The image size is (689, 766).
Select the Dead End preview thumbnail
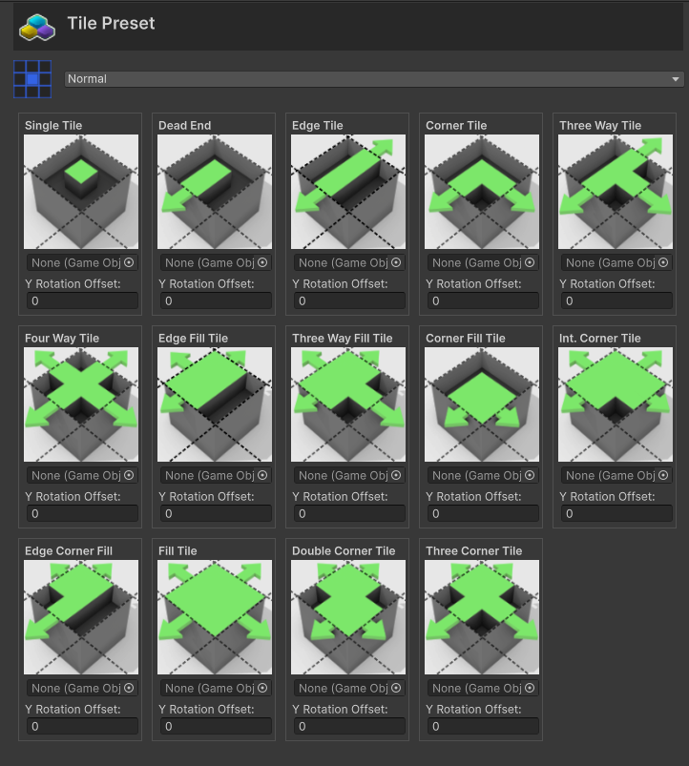point(215,192)
